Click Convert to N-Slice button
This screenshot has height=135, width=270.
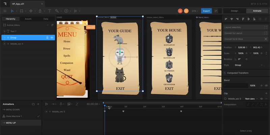246,39
